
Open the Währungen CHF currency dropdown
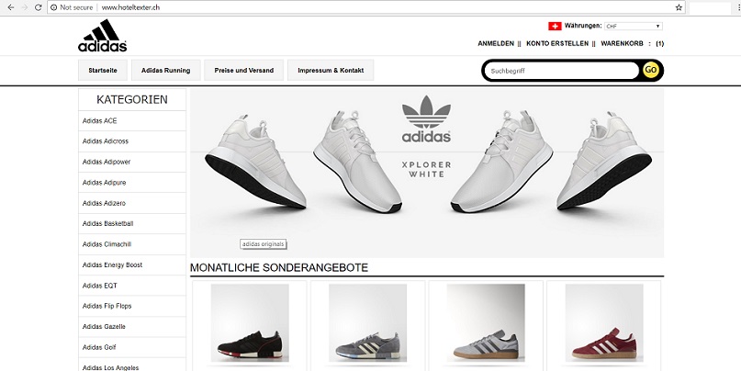coord(634,27)
